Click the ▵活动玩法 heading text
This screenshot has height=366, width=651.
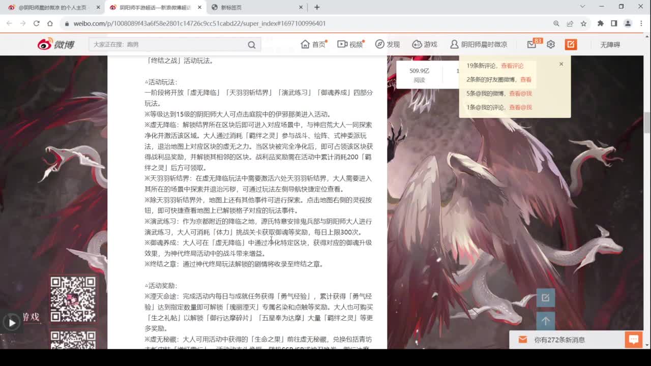(x=161, y=82)
